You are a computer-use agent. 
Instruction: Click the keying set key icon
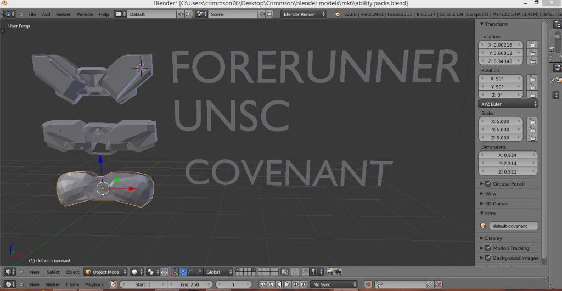coord(379,284)
